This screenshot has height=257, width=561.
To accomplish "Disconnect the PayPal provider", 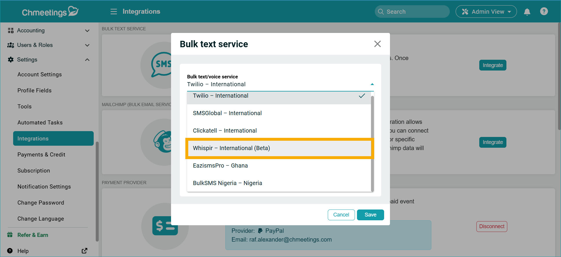I will click(492, 226).
